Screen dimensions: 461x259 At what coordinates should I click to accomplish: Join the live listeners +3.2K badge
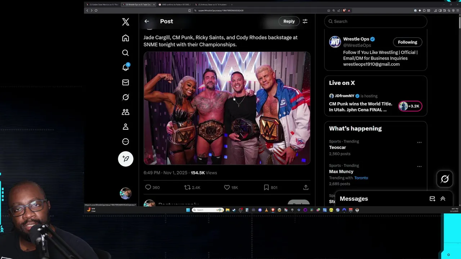pyautogui.click(x=410, y=106)
